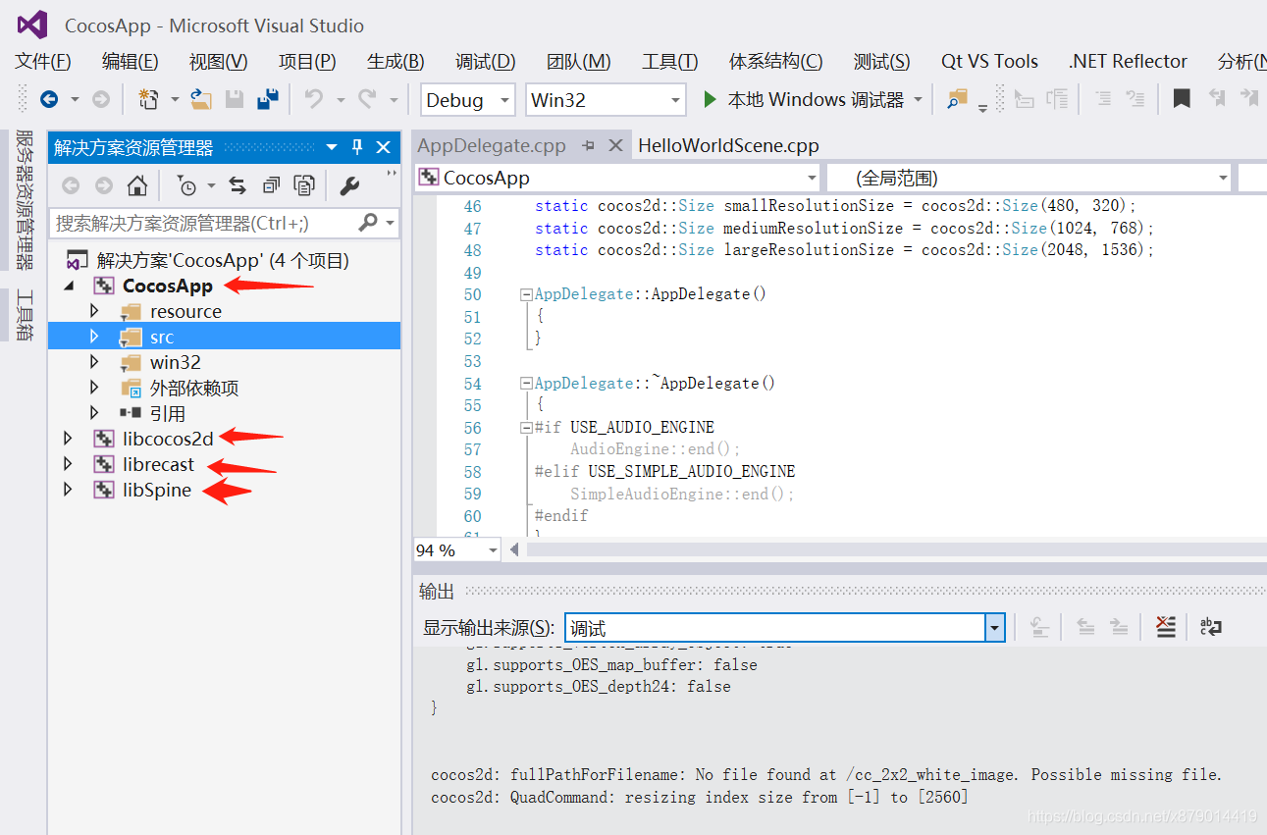1267x835 pixels.
Task: Toggle bookmark using the bookmark icon
Action: coord(1183,99)
